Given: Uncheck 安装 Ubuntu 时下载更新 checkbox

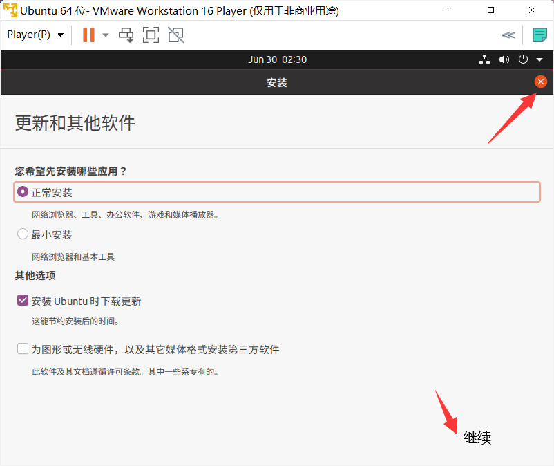Looking at the screenshot, I should point(23,301).
